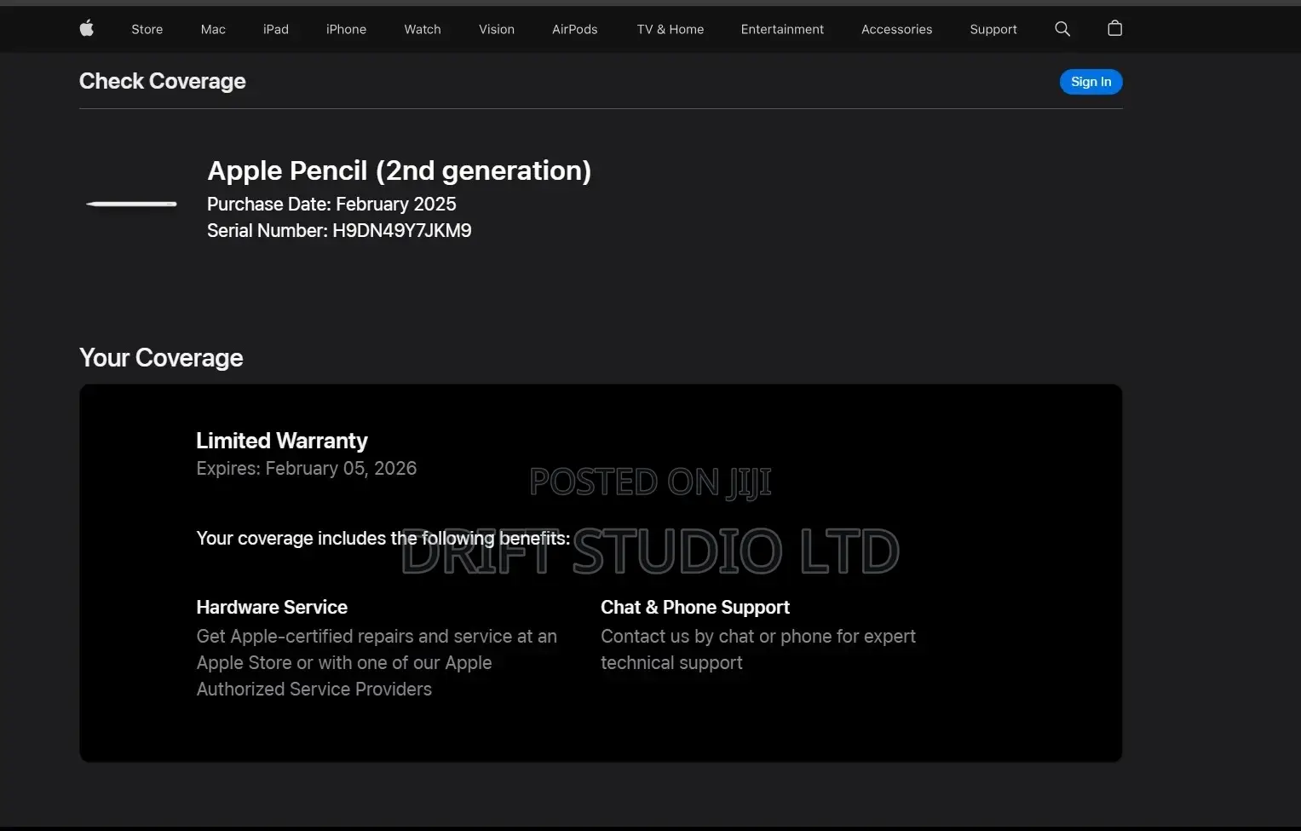Open the Entertainment menu
The height and width of the screenshot is (831, 1301).
click(x=782, y=29)
